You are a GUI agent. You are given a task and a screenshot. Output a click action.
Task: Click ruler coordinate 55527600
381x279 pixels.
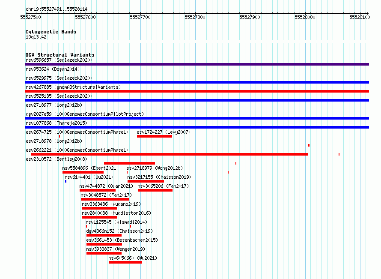tap(85, 17)
